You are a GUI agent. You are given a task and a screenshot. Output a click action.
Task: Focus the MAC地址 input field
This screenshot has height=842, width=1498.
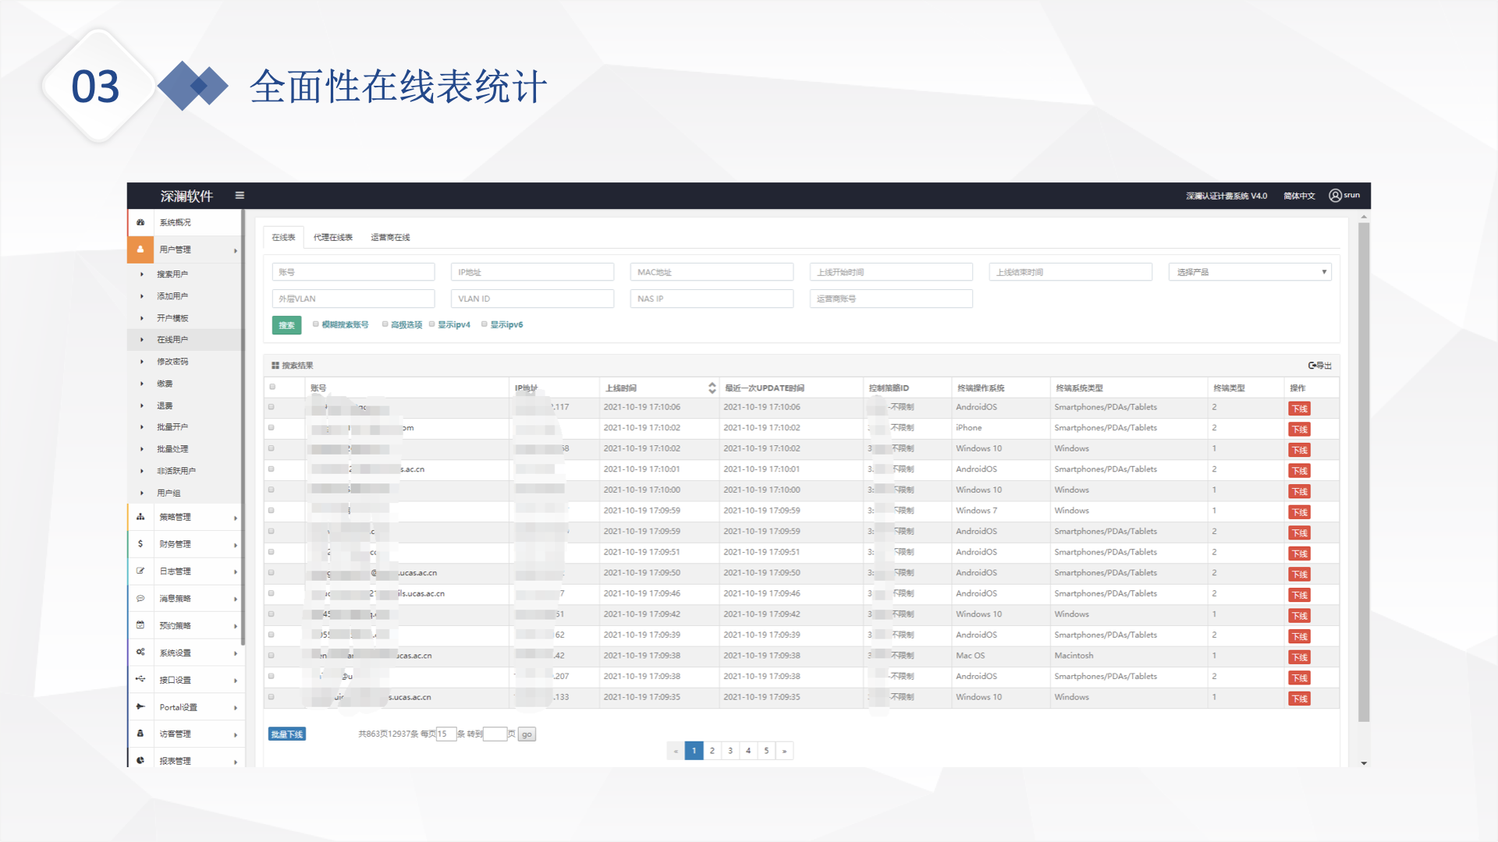[x=712, y=272]
